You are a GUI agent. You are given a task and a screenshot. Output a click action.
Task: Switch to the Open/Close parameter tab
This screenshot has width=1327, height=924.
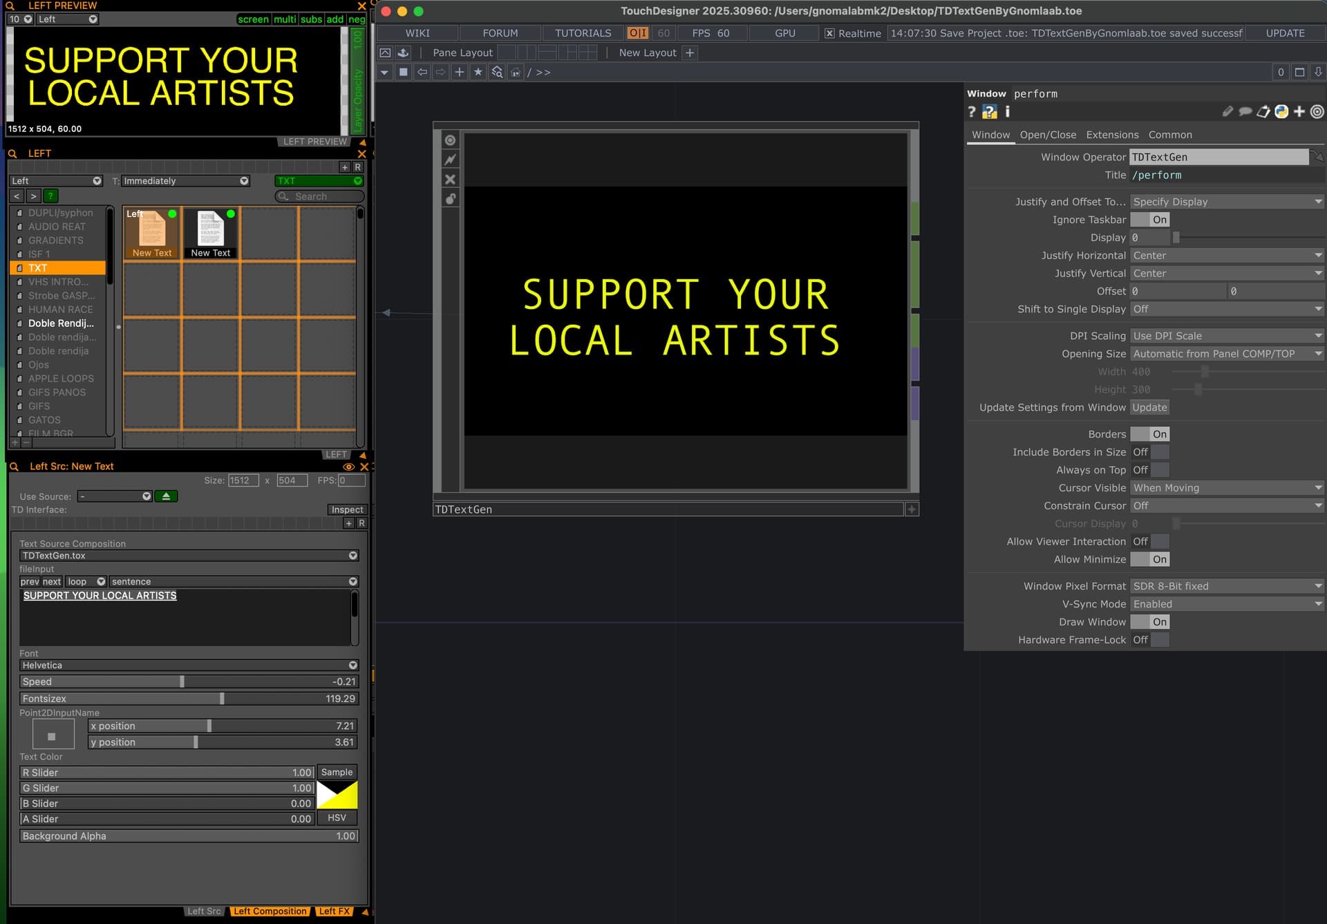click(x=1048, y=135)
